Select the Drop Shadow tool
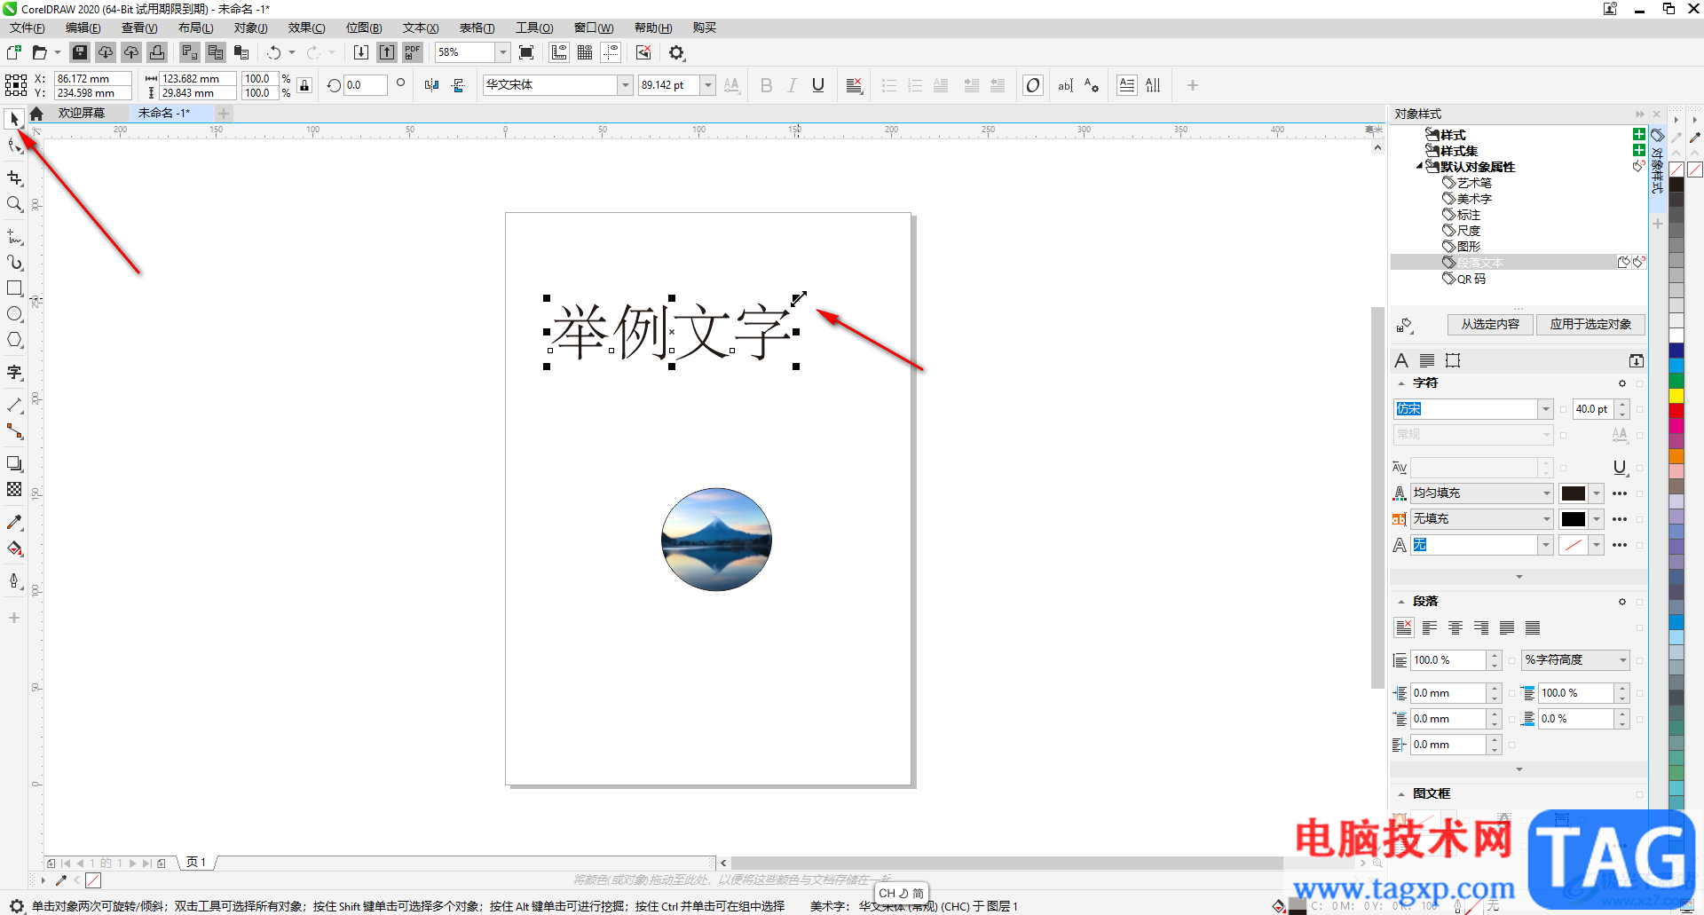Viewport: 1704px width, 915px height. [x=14, y=463]
